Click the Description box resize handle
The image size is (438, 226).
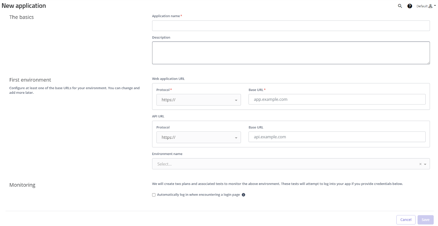click(428, 63)
